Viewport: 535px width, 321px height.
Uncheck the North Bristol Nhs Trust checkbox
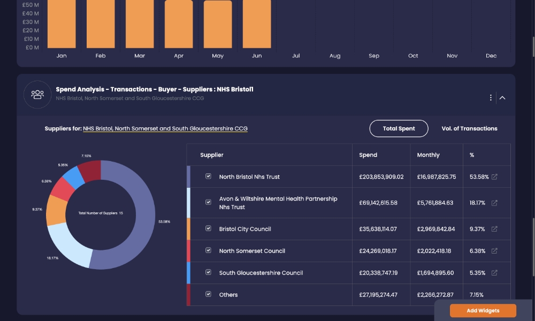click(x=209, y=177)
